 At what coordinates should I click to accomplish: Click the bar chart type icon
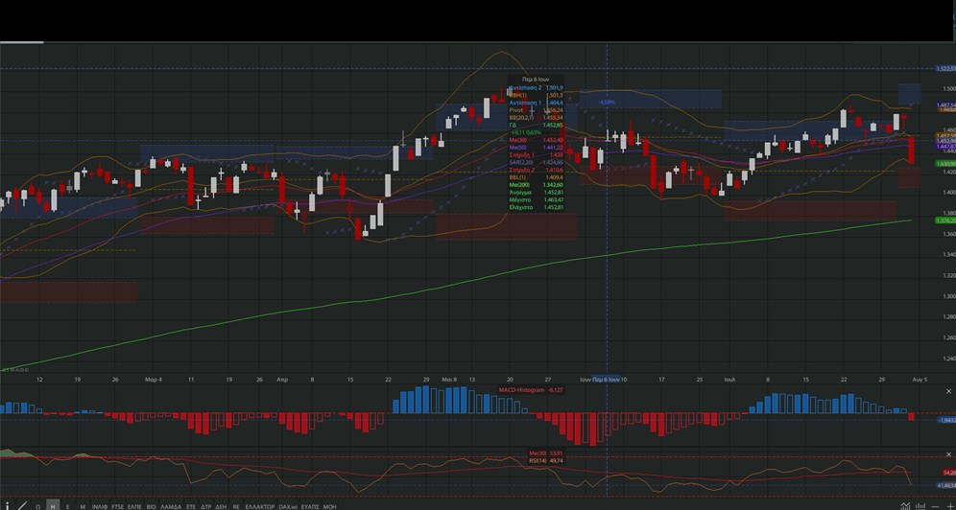pyautogui.click(x=920, y=506)
